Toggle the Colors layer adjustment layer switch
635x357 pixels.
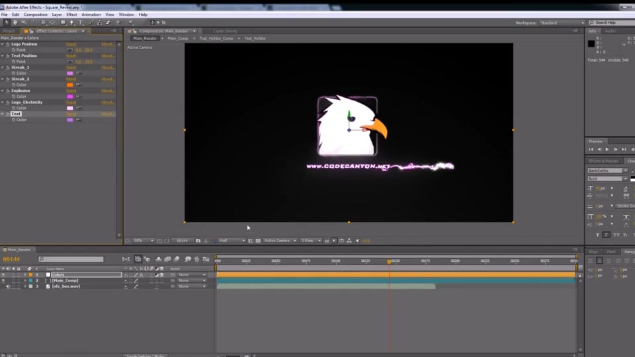pos(156,275)
